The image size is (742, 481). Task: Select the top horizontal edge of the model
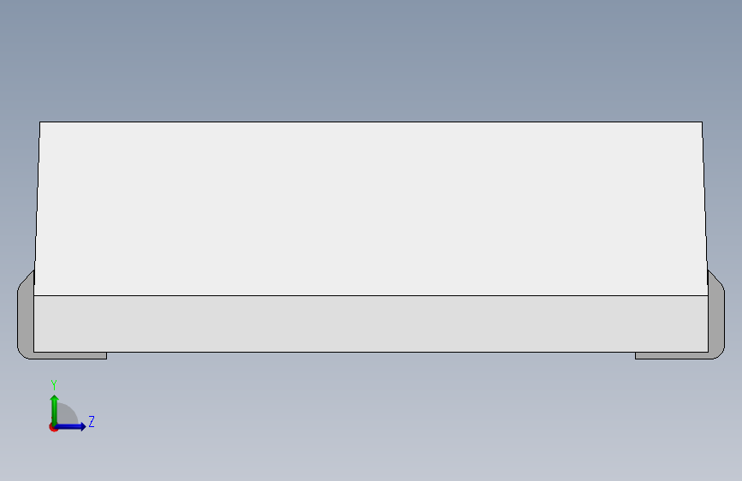(x=371, y=122)
